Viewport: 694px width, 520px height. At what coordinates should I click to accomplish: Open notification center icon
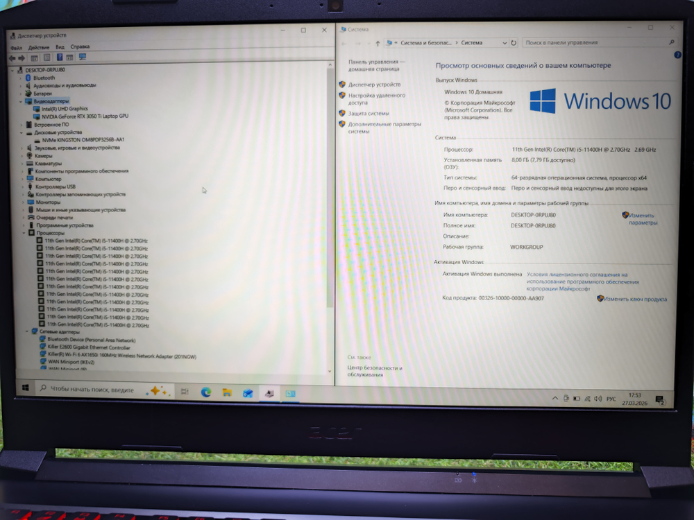pyautogui.click(x=660, y=400)
